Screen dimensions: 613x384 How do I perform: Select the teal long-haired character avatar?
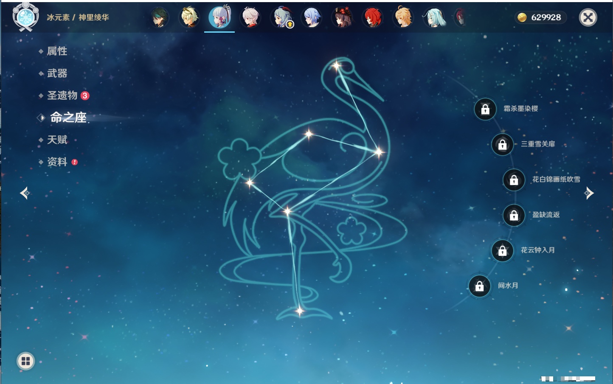(434, 17)
